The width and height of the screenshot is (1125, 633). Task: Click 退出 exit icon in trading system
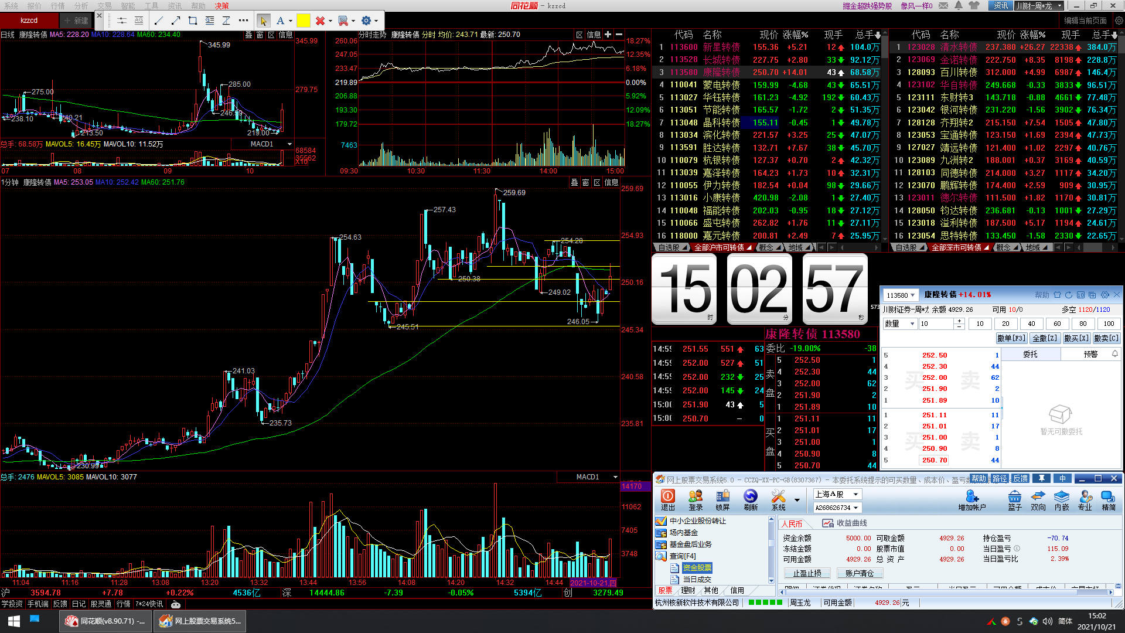coord(668,500)
